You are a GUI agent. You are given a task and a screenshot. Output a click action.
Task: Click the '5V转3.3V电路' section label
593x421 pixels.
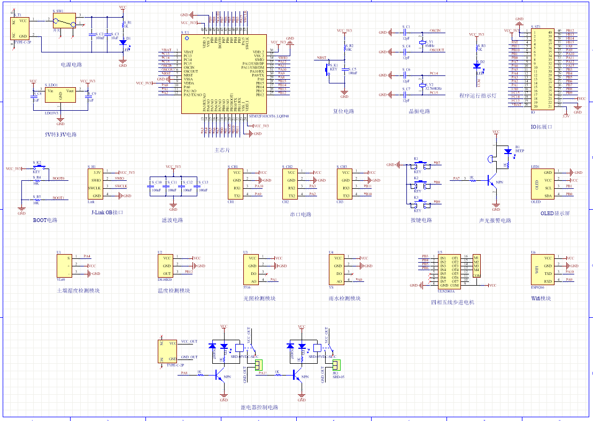[60, 135]
